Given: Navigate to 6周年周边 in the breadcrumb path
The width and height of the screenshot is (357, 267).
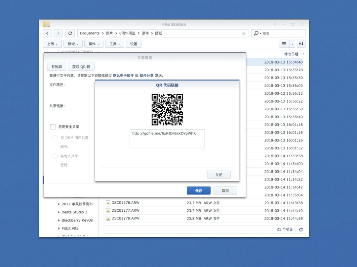Looking at the screenshot, I should pyautogui.click(x=127, y=33).
